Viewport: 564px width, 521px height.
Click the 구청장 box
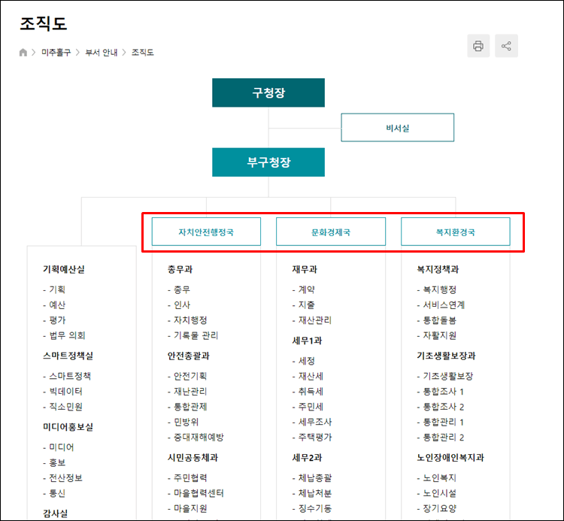click(x=268, y=92)
